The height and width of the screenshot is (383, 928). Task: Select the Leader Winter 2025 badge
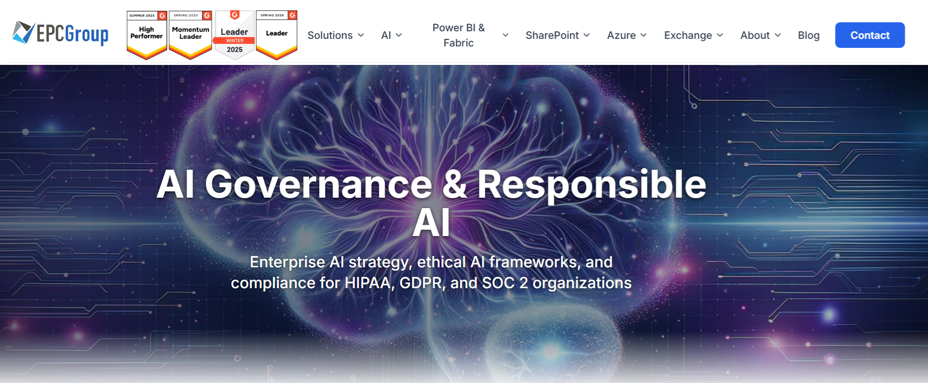click(234, 35)
